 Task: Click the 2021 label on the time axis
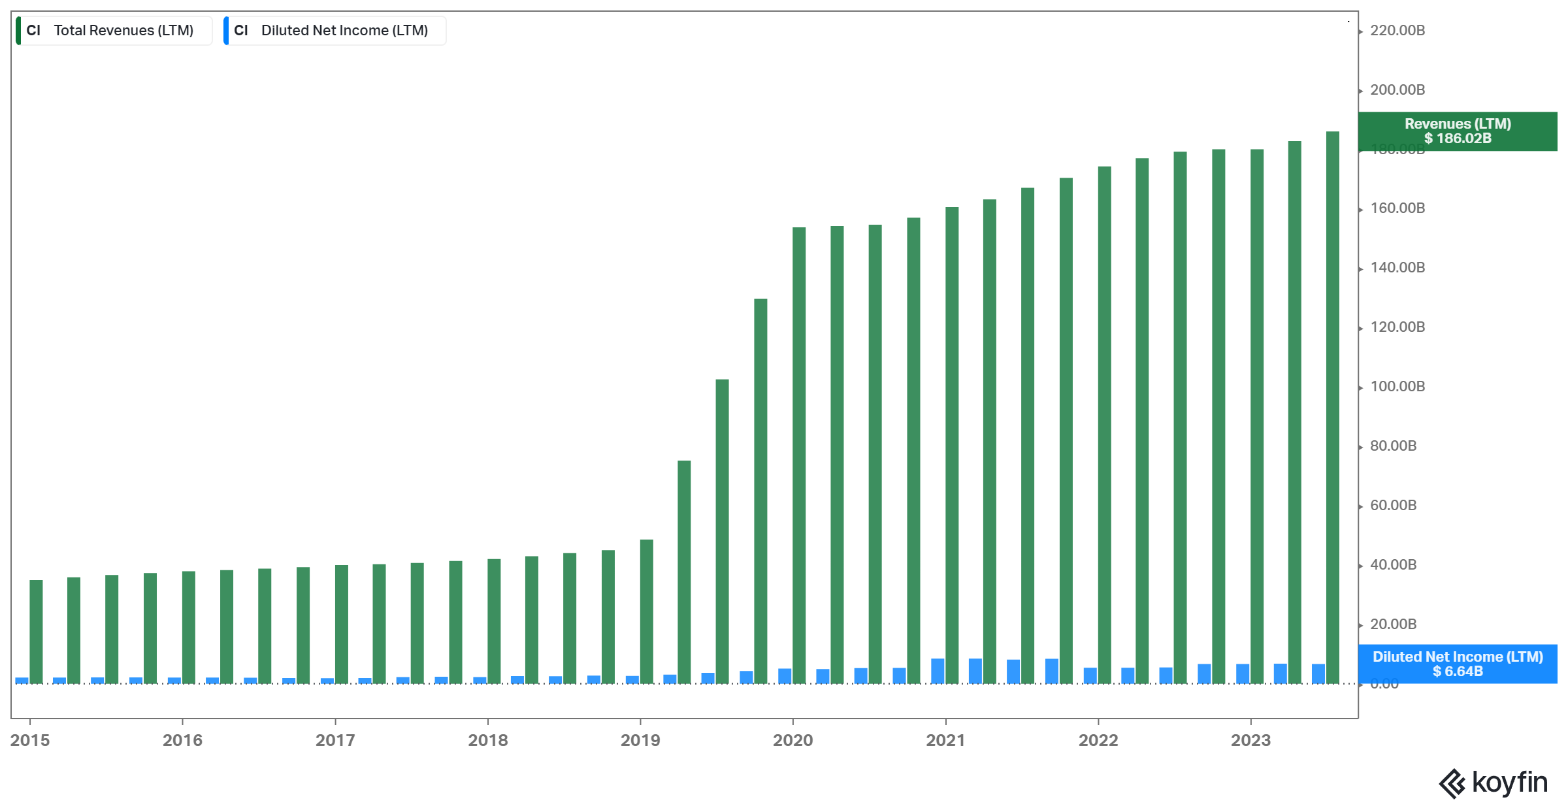click(945, 740)
